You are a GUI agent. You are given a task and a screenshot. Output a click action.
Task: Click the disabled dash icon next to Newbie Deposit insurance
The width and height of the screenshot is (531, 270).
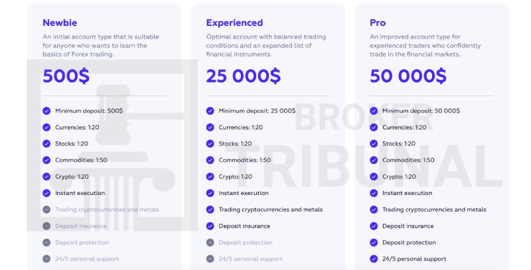click(46, 226)
